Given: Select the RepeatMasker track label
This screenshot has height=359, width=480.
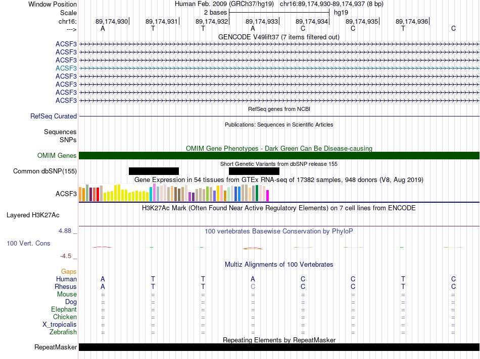Looking at the screenshot, I should [x=56, y=347].
